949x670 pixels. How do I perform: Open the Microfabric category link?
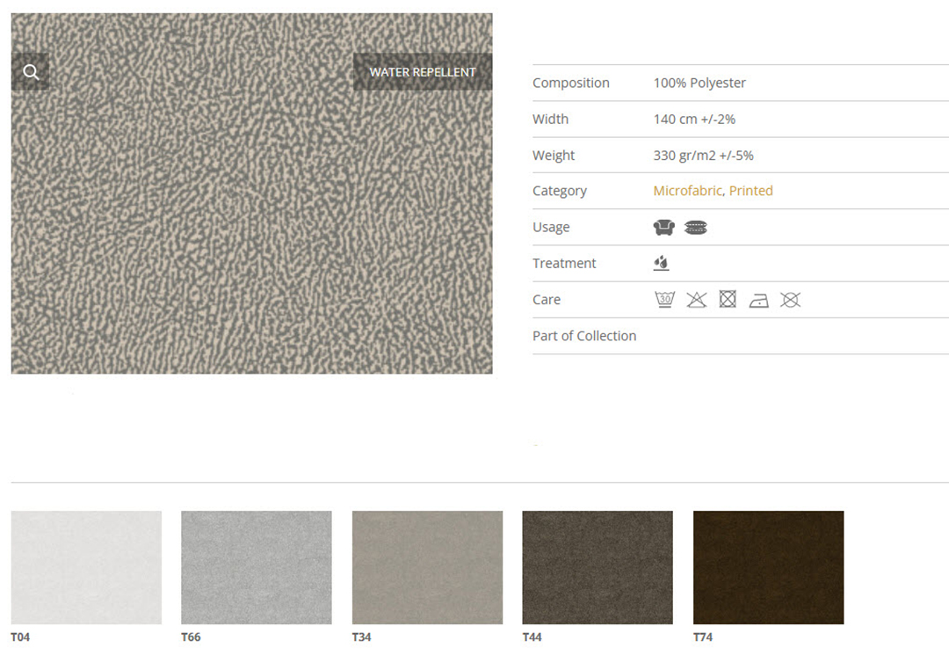point(687,191)
